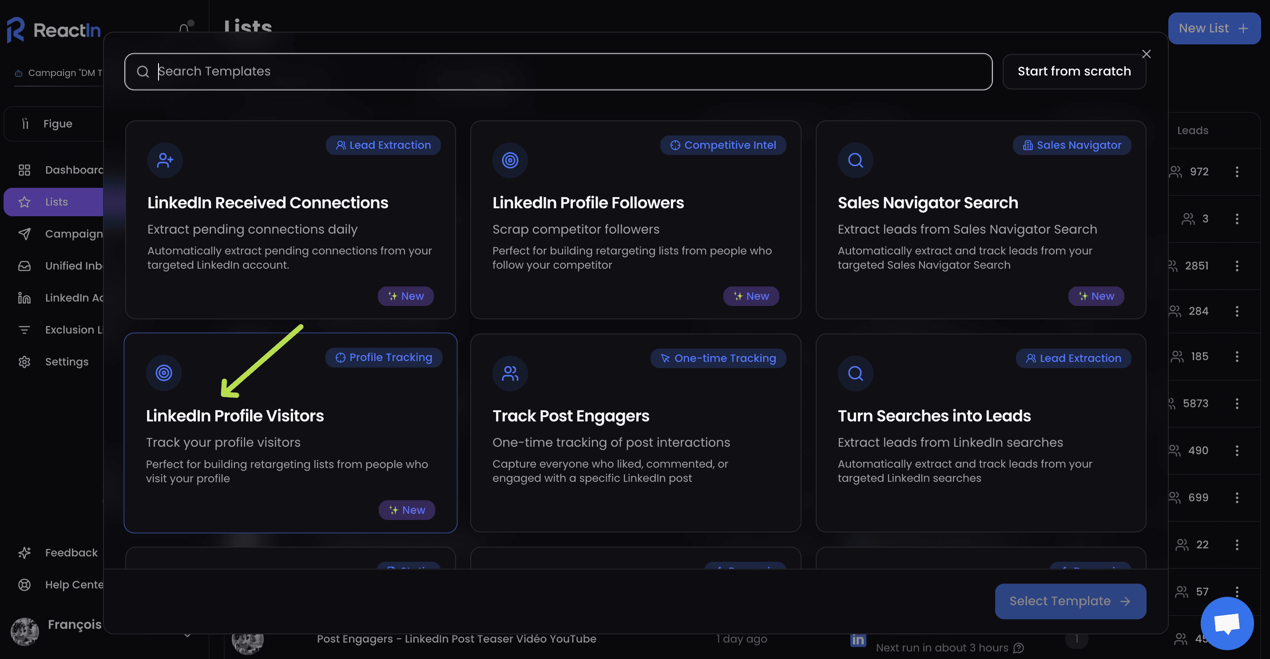1270x659 pixels.
Task: Click the Sales Navigator tag
Action: point(1072,145)
